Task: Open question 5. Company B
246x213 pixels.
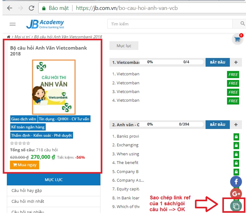Action: 125,171
